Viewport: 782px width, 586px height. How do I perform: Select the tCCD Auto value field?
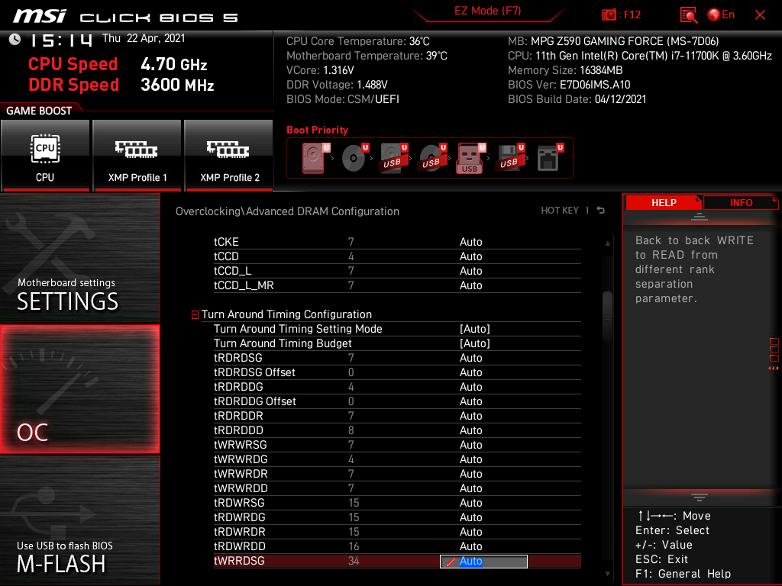[x=470, y=256]
